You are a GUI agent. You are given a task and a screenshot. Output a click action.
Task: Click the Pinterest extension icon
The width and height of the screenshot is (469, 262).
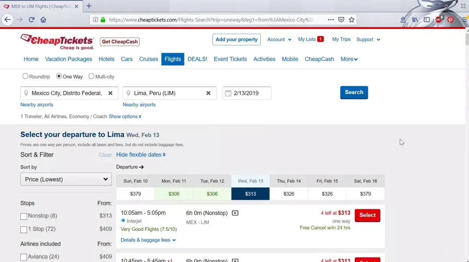(x=450, y=20)
